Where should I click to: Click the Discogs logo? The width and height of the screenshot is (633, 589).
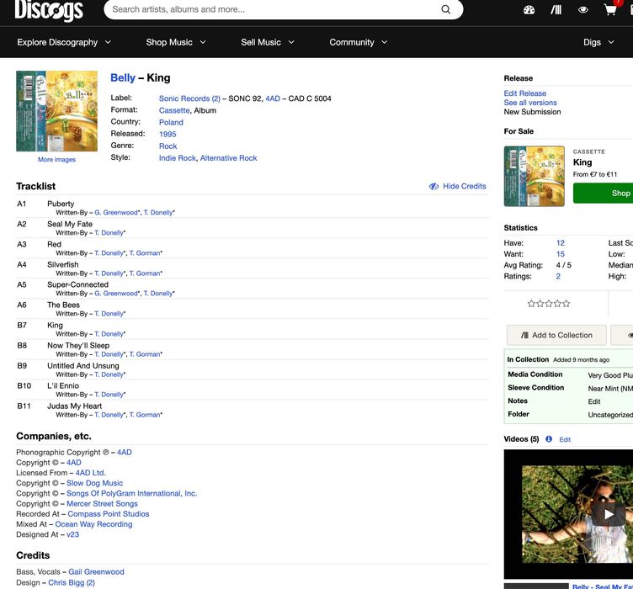tap(49, 10)
